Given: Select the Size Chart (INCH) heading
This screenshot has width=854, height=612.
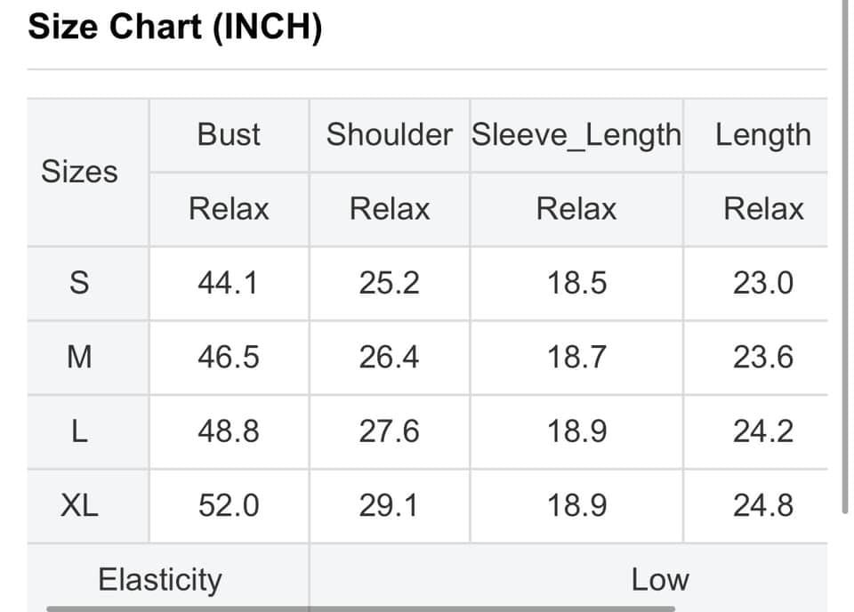Looking at the screenshot, I should 175,27.
